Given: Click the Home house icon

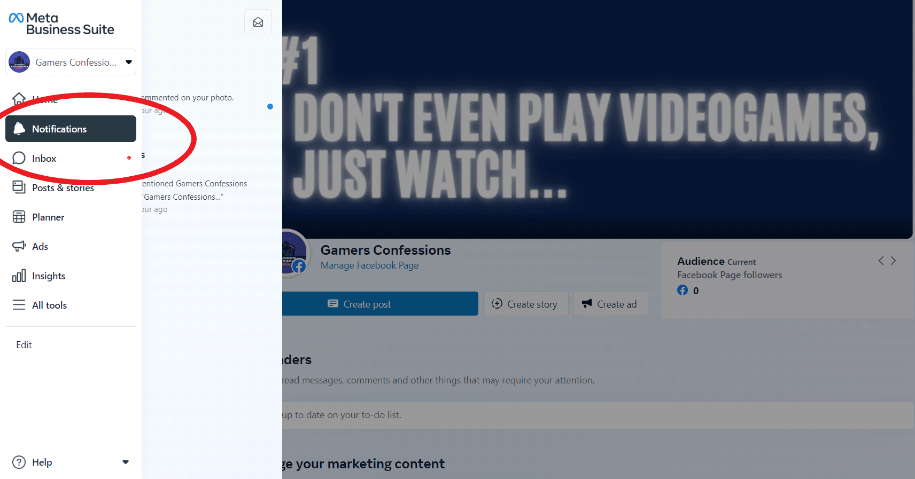Looking at the screenshot, I should coord(19,99).
